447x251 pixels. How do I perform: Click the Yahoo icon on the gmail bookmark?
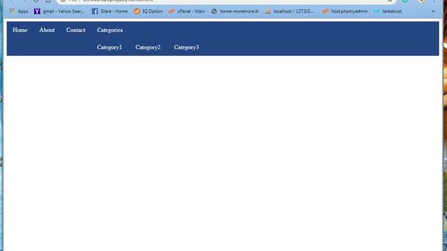point(37,11)
